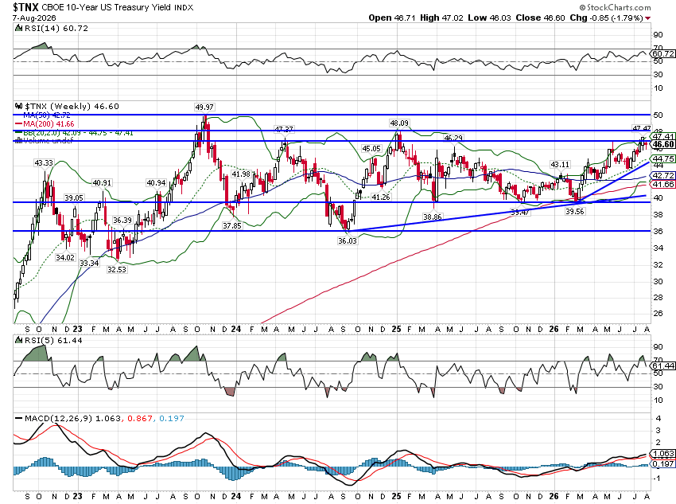Image resolution: width=676 pixels, height=504 pixels.
Task: Click the 40.94 price label
Action: coord(156,183)
